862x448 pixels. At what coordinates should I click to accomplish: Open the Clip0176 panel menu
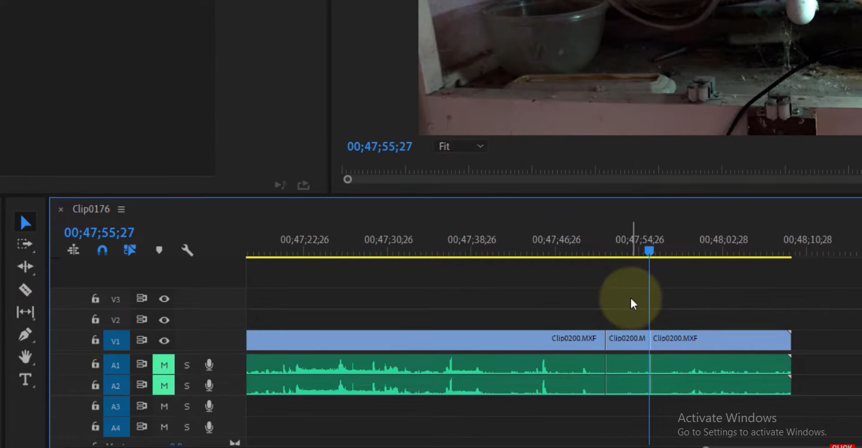point(121,209)
